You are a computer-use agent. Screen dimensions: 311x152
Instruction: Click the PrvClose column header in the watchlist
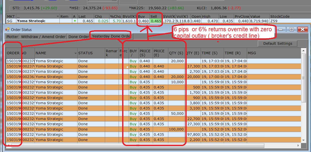click(242, 16)
